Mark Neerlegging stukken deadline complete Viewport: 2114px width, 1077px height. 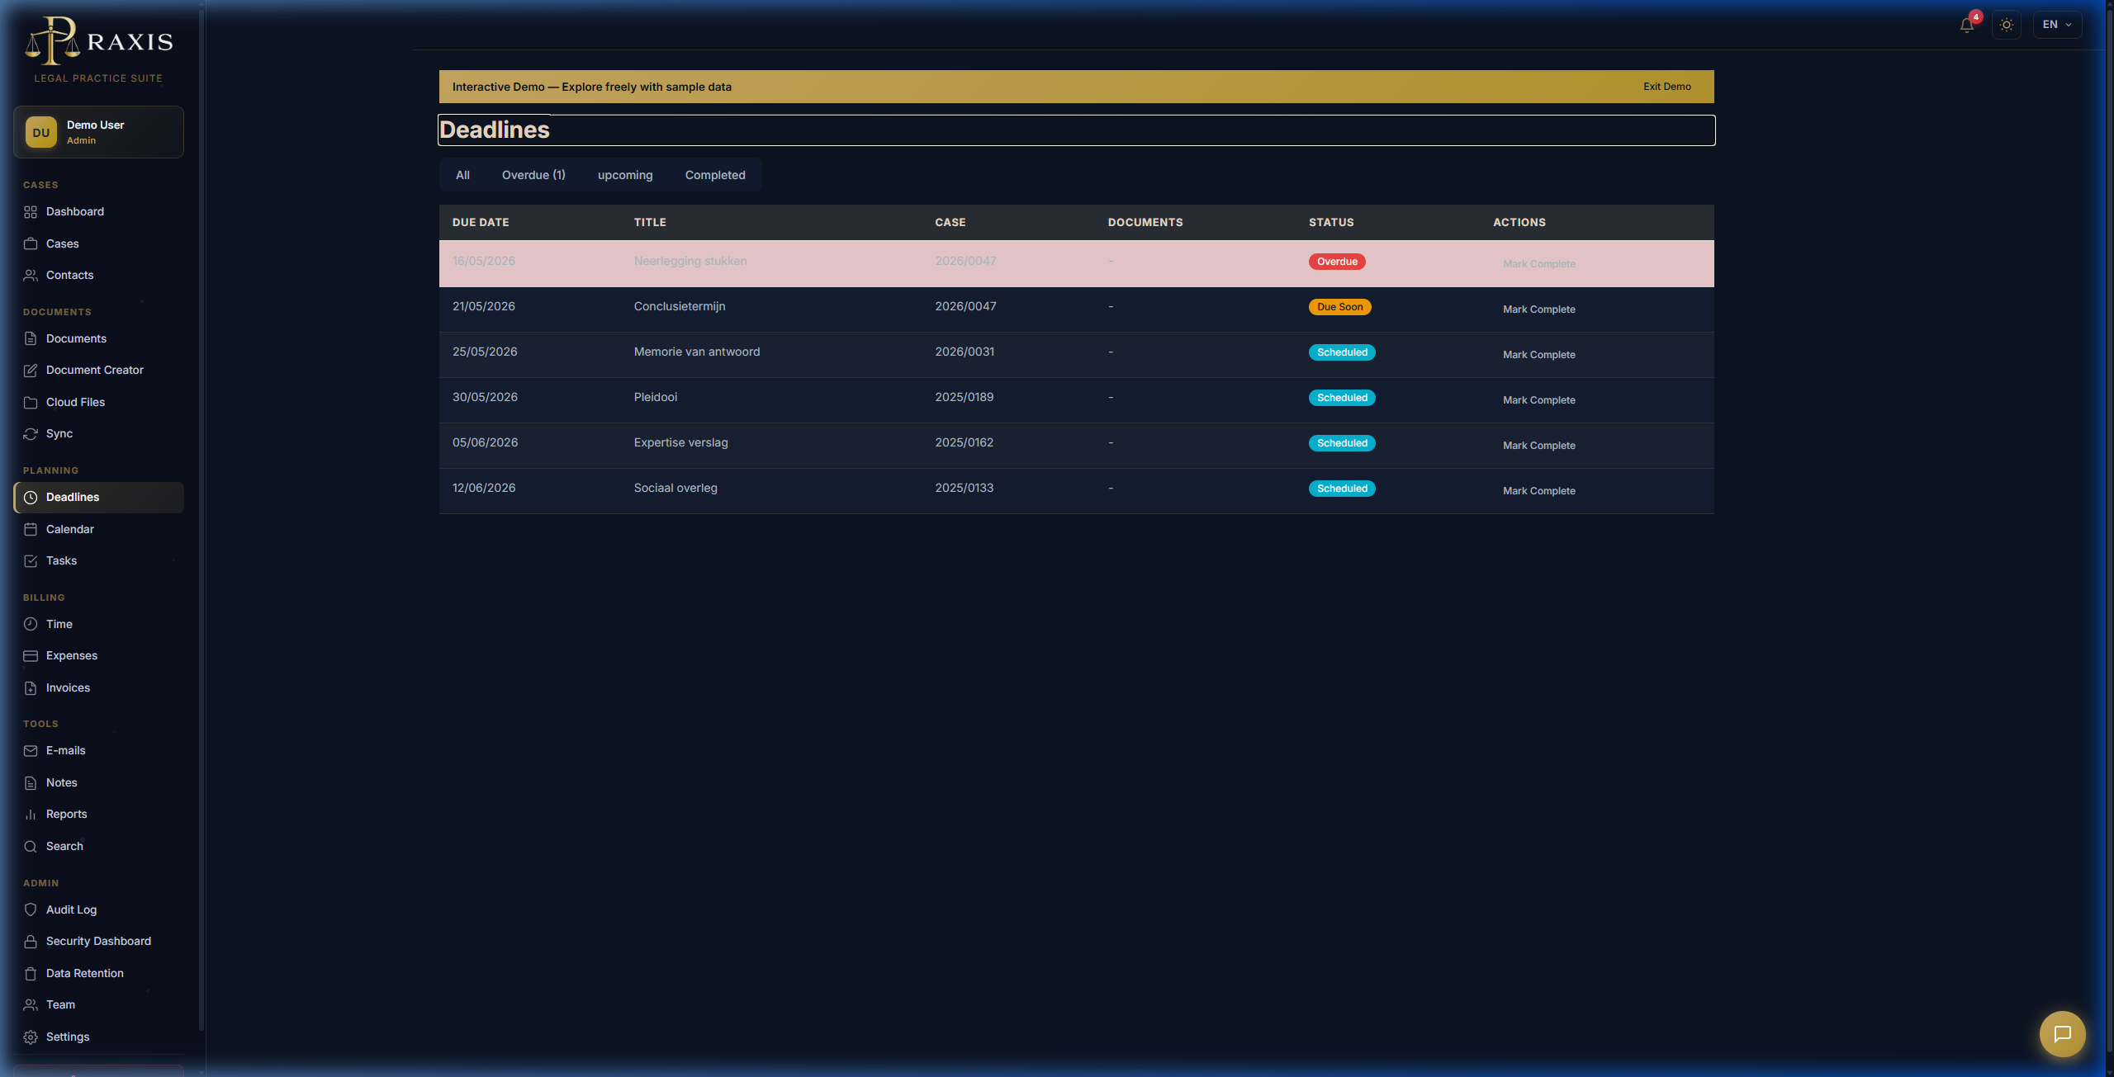point(1538,264)
